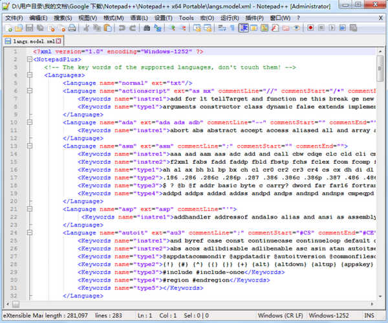The width and height of the screenshot is (388, 323).
Task: Collapse the Languages node fold marker
Action: pyautogui.click(x=30, y=75)
